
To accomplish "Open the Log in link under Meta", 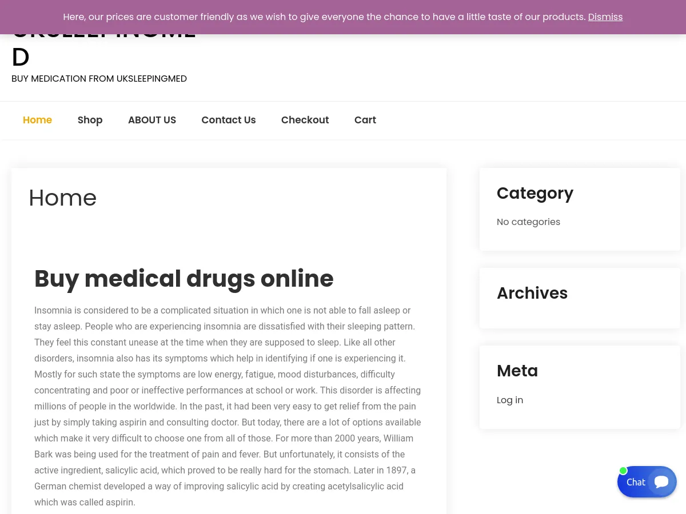I will point(509,400).
